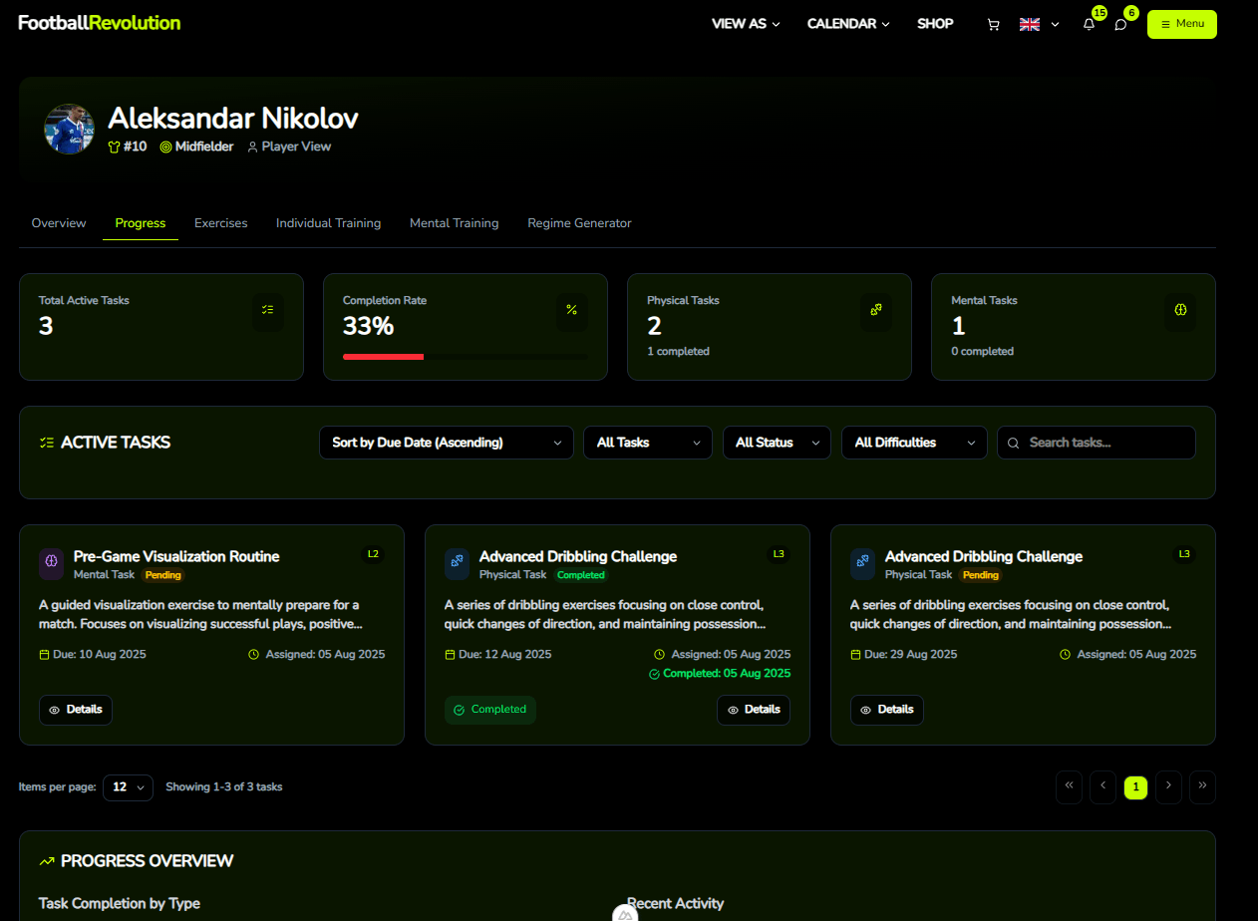Click the Active Tasks checklist heading icon
This screenshot has width=1258, height=921.
click(x=46, y=443)
